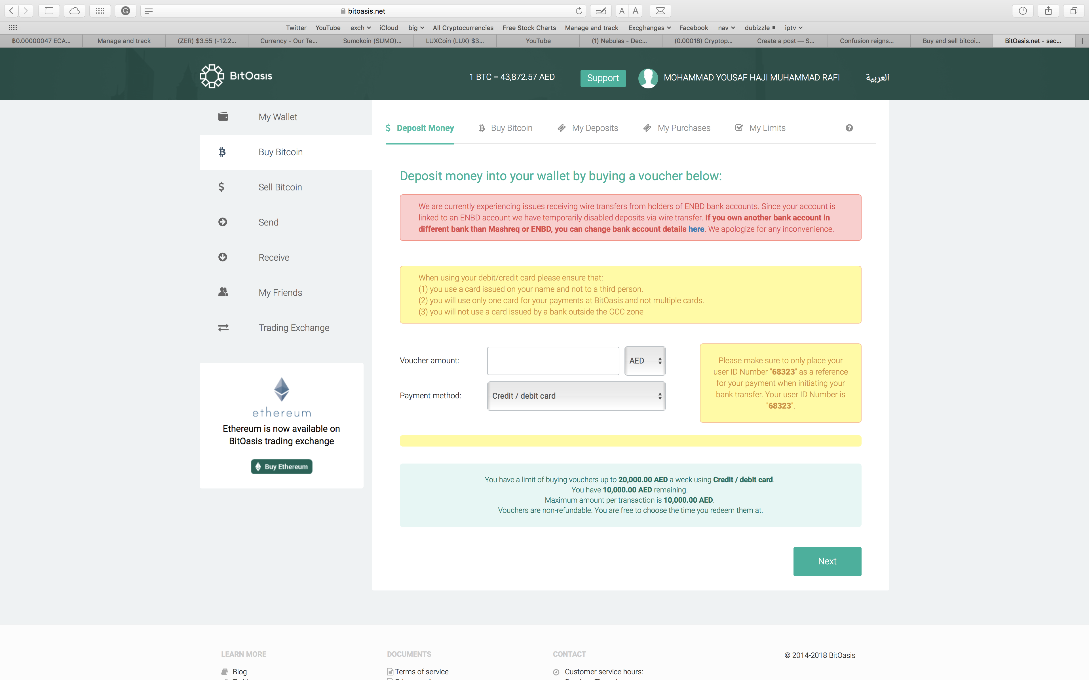Click the Support button

click(604, 78)
